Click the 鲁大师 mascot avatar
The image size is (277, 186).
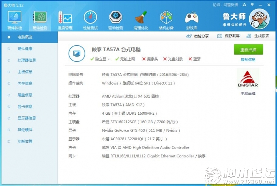coord(259,19)
